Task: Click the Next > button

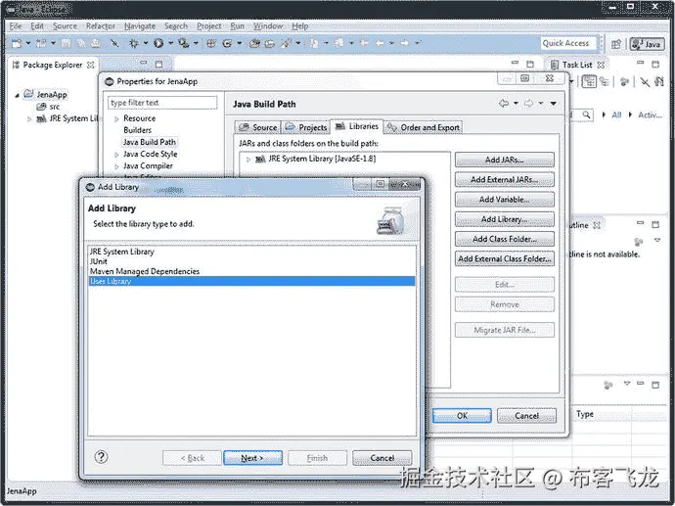Action: [x=252, y=458]
